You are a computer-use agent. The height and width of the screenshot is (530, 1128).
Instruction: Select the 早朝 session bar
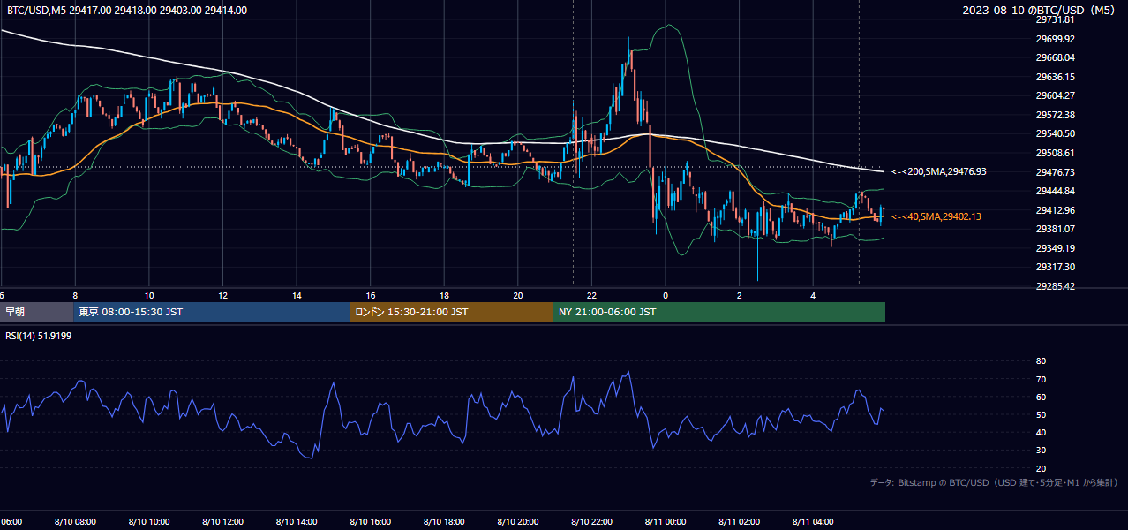[36, 312]
